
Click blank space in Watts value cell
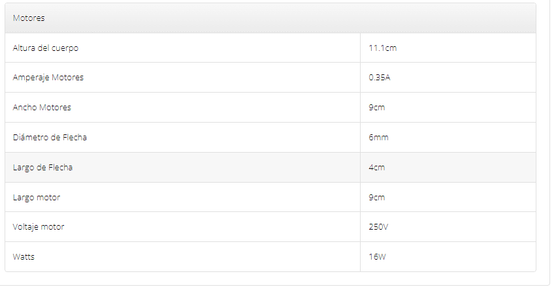point(461,257)
